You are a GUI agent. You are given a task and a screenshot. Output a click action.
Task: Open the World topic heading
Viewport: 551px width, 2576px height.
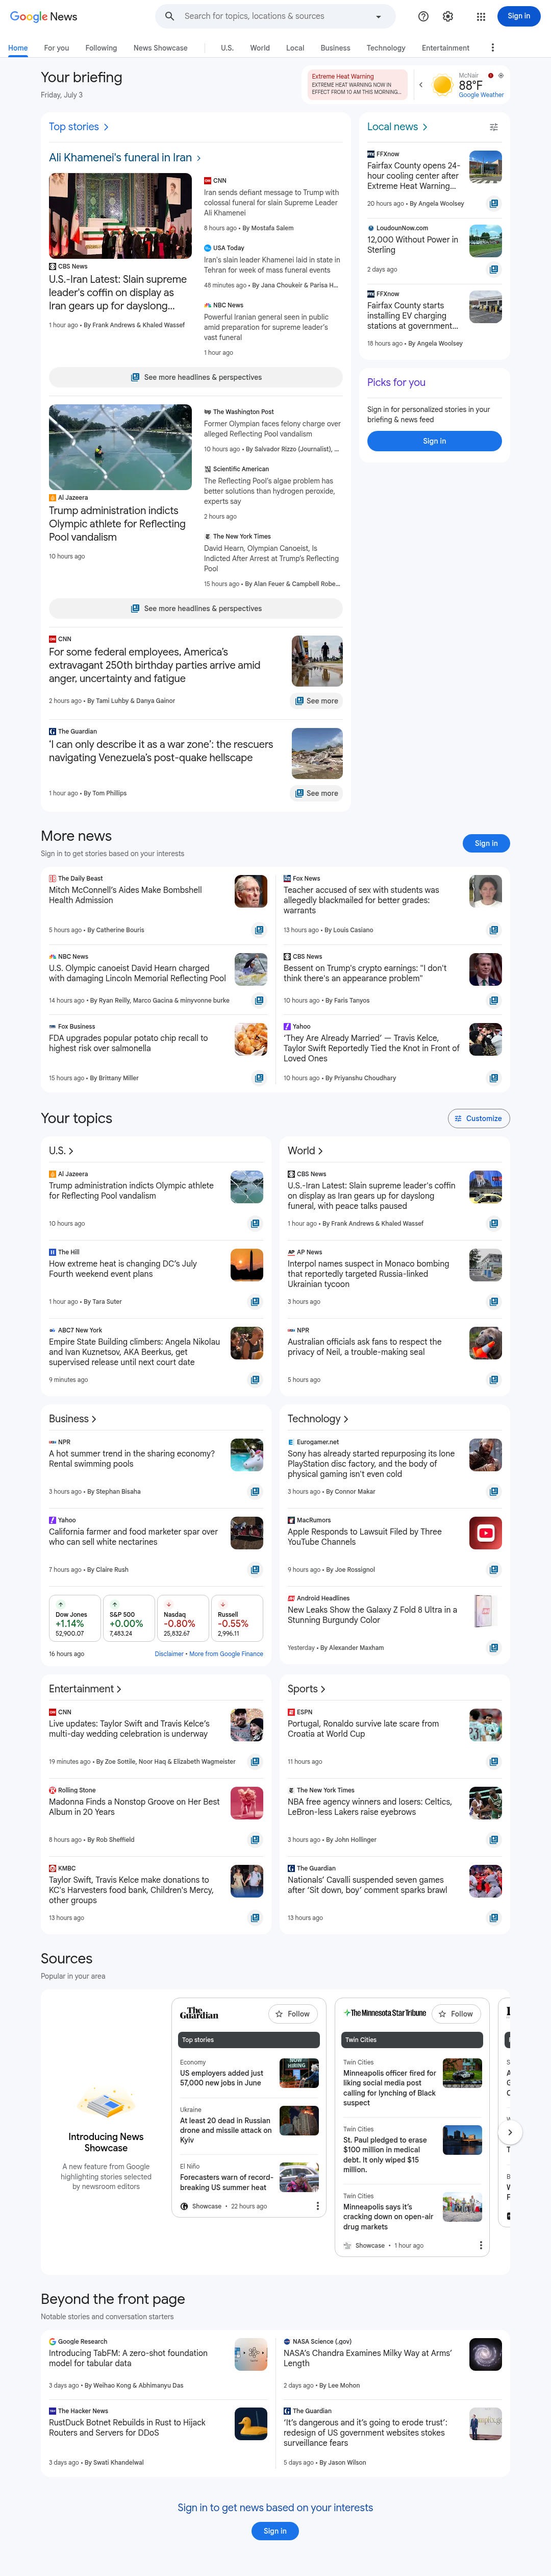point(305,1151)
